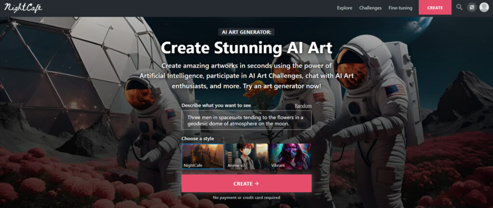
Task: Go home via the NightCafe logo
Action: tap(23, 8)
